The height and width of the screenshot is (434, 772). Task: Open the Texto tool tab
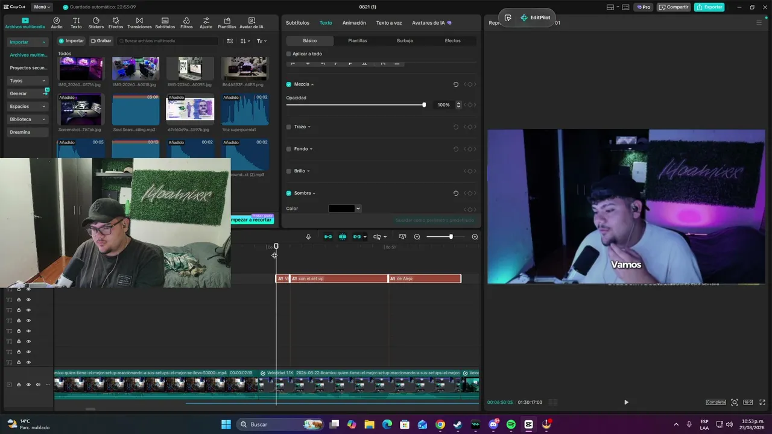76,24
